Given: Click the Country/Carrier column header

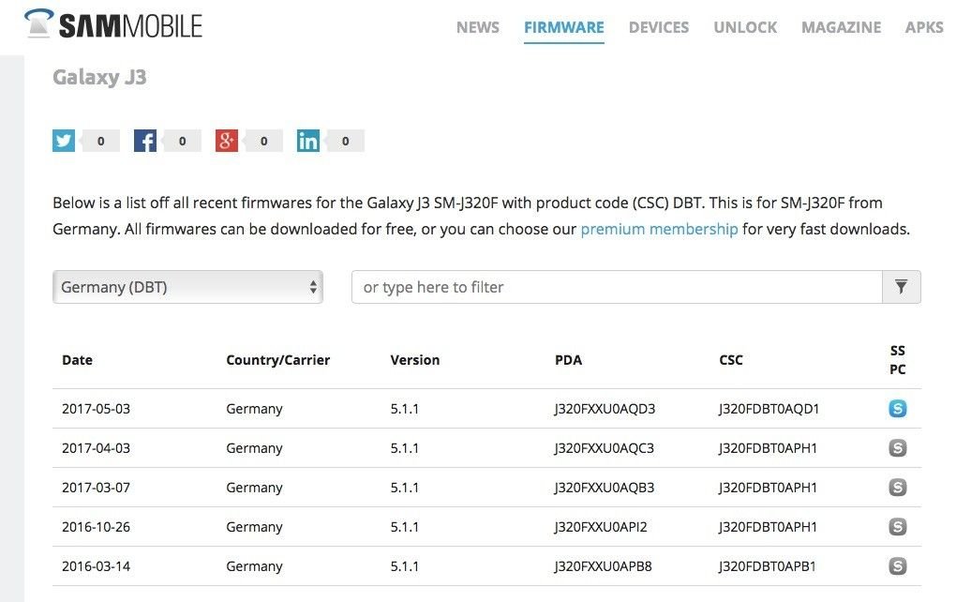Looking at the screenshot, I should (278, 360).
